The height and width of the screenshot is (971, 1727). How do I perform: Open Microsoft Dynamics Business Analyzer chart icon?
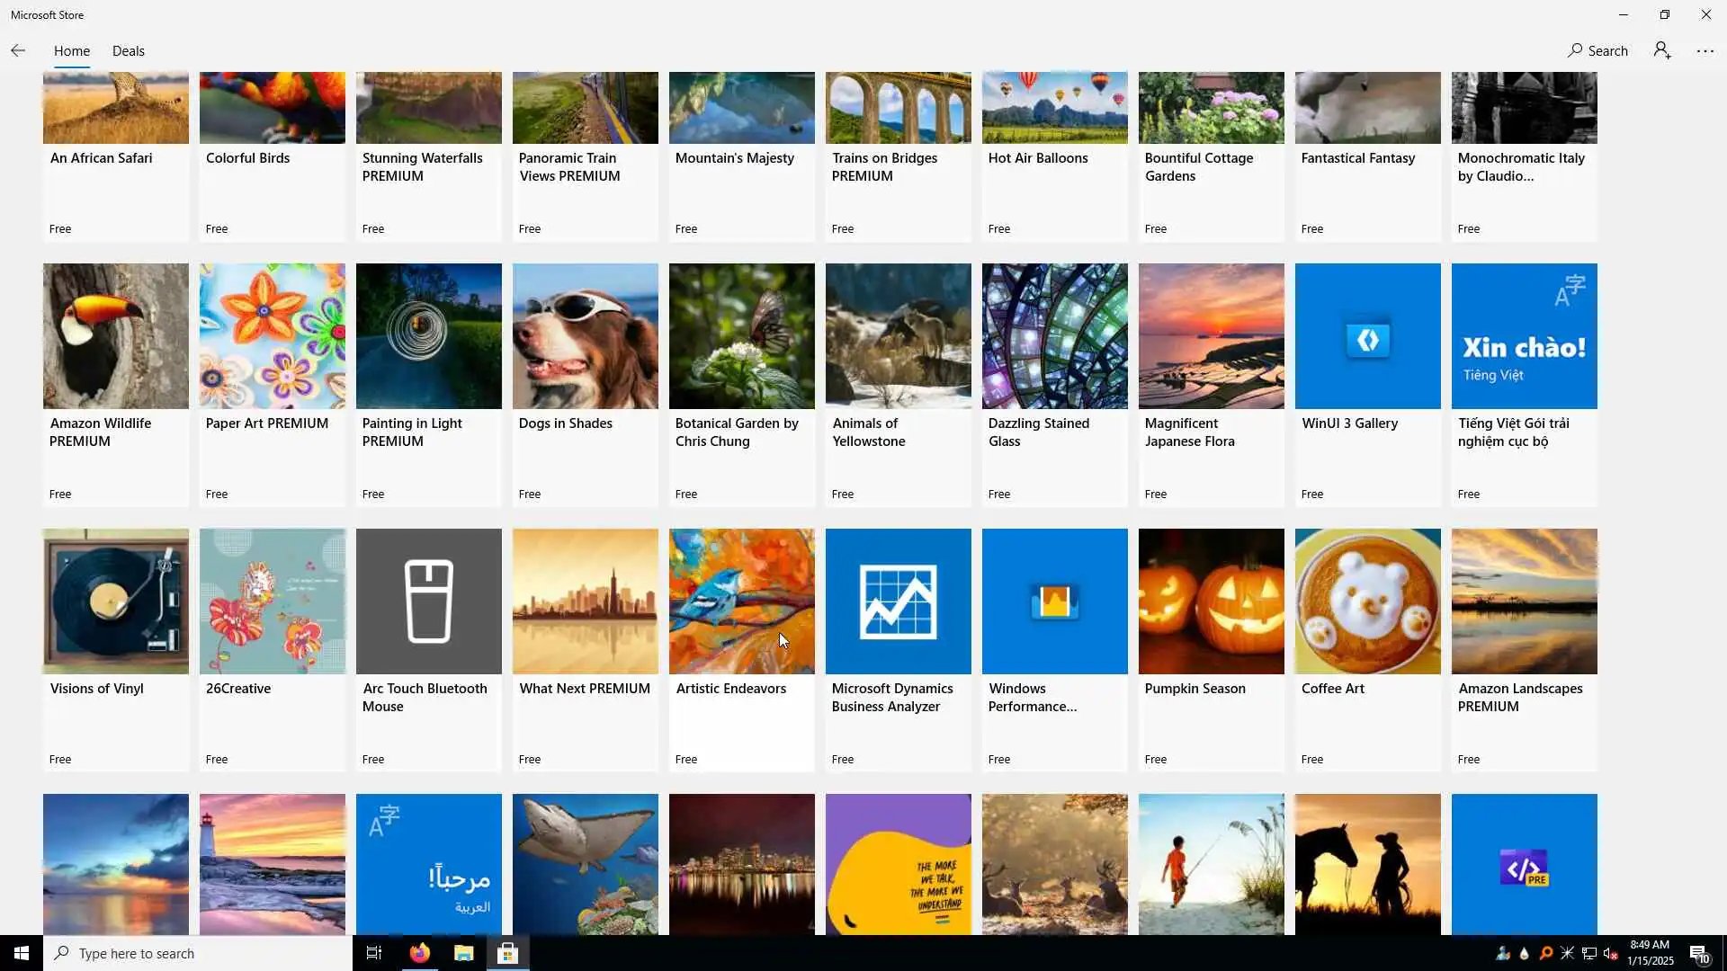[x=898, y=601]
